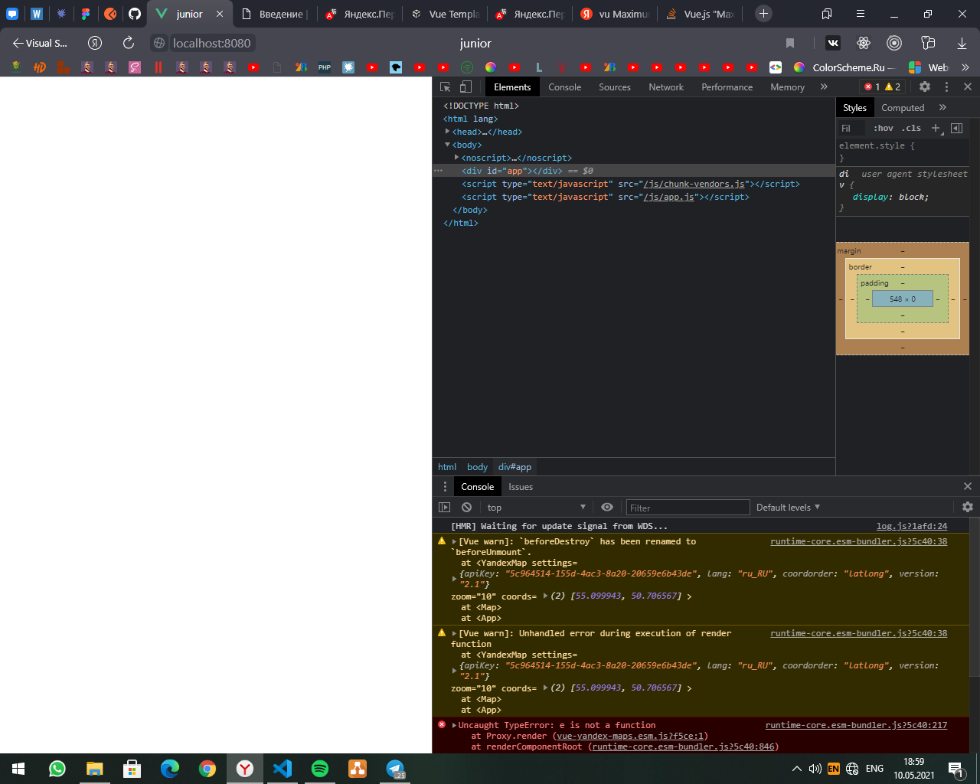Click the styles filter input
Screen dimensions: 980x784
point(852,129)
